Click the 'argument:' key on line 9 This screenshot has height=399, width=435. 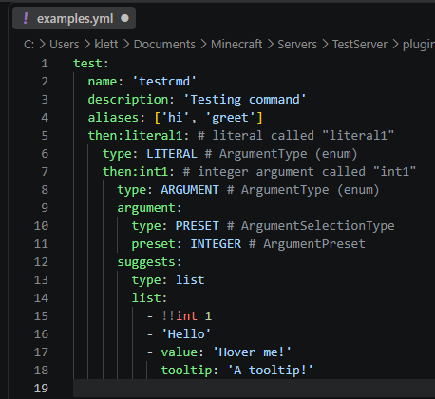pos(149,208)
